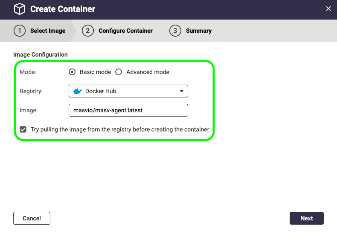Click the Create Container title text
The height and width of the screenshot is (234, 337).
[63, 9]
